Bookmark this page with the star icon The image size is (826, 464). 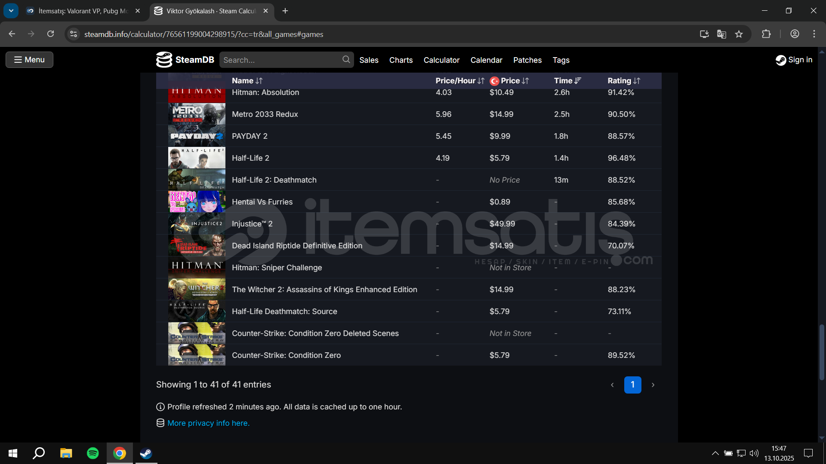[739, 34]
